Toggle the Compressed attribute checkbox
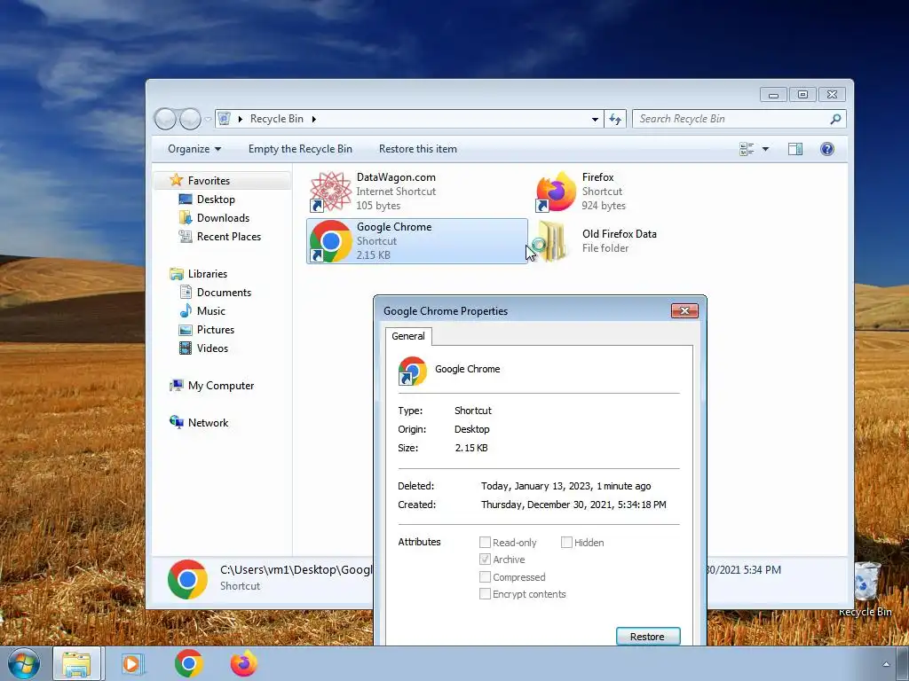 click(485, 577)
